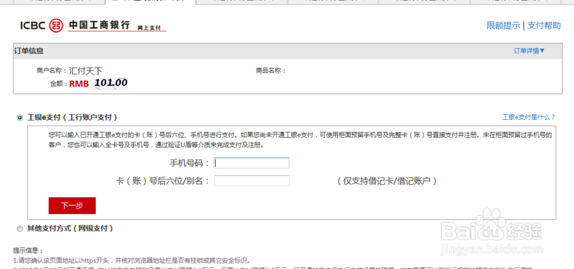
Task: Expand the 订单详情 dropdown
Action: pos(529,50)
